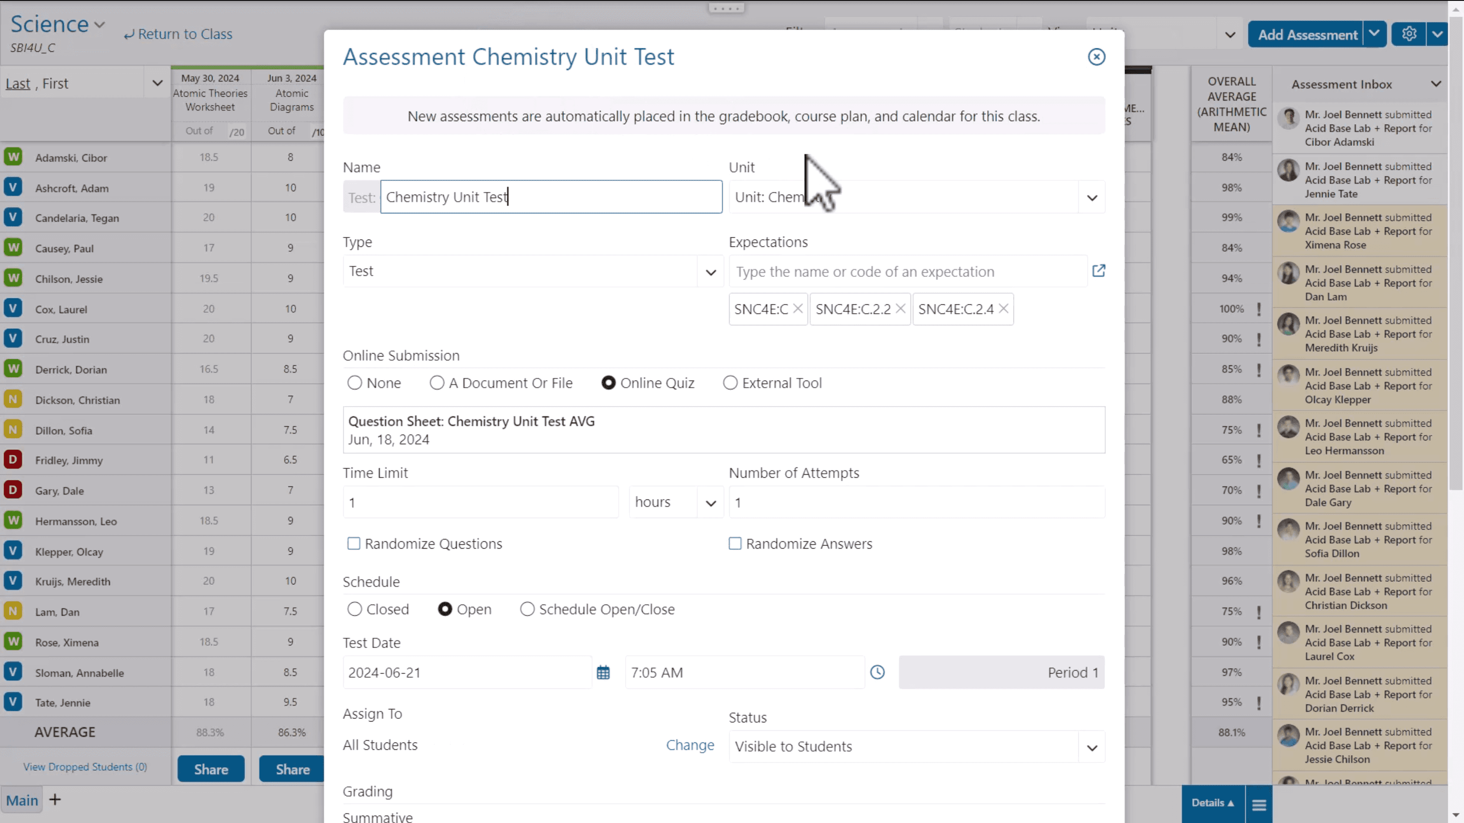
Task: Enable Randomize Questions checkbox
Action: [353, 543]
